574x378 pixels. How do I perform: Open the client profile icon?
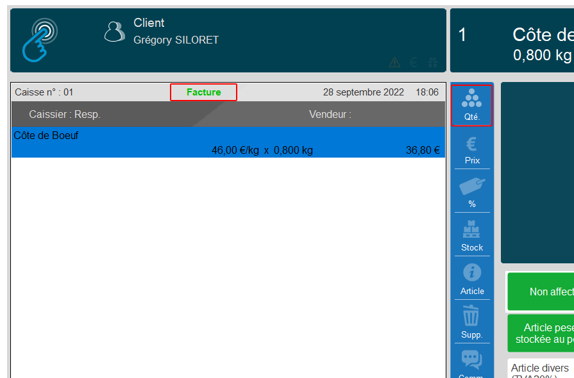click(x=115, y=32)
